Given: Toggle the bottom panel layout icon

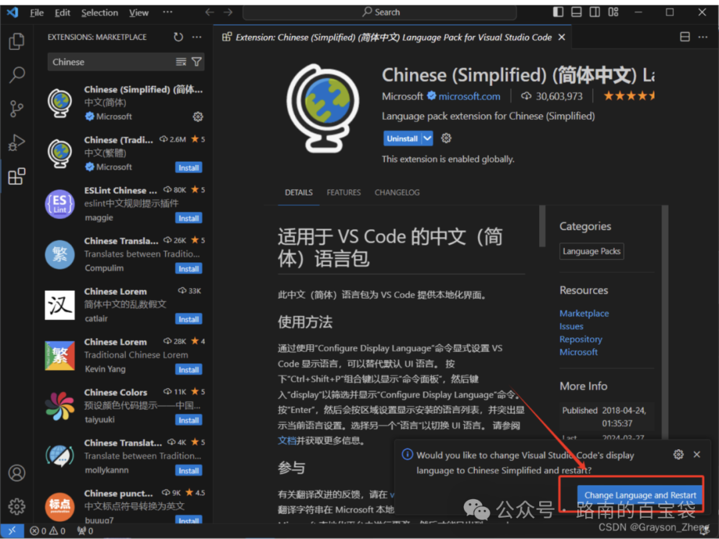Looking at the screenshot, I should click(577, 12).
